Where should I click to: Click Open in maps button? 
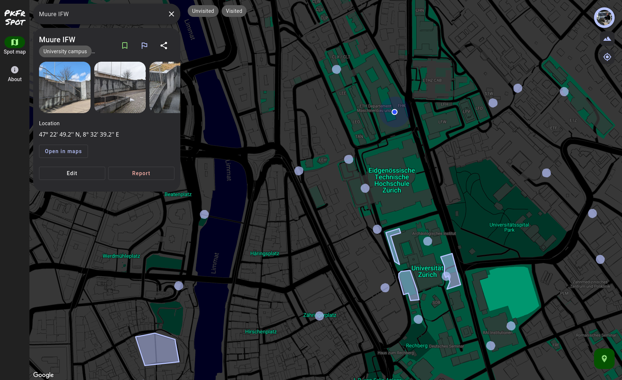pos(63,151)
